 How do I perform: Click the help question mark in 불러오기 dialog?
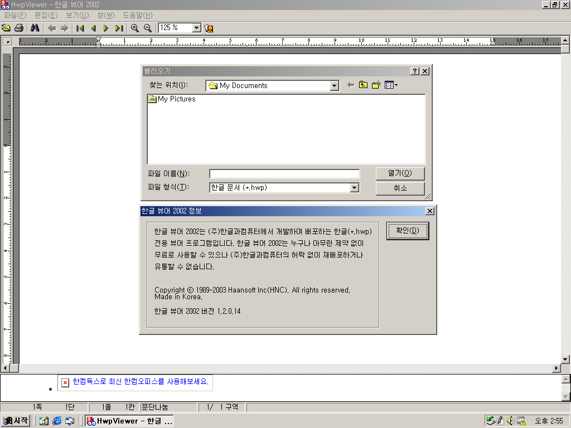(415, 71)
